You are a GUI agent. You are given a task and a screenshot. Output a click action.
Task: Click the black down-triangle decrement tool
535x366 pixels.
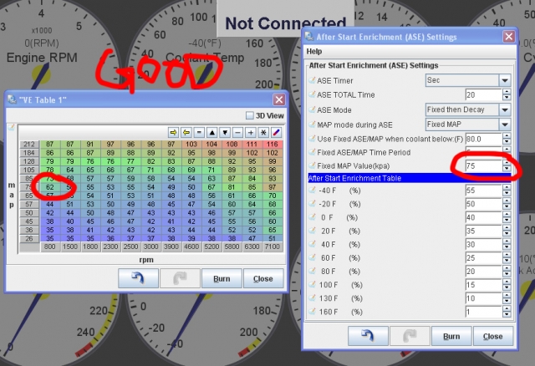[x=225, y=132]
